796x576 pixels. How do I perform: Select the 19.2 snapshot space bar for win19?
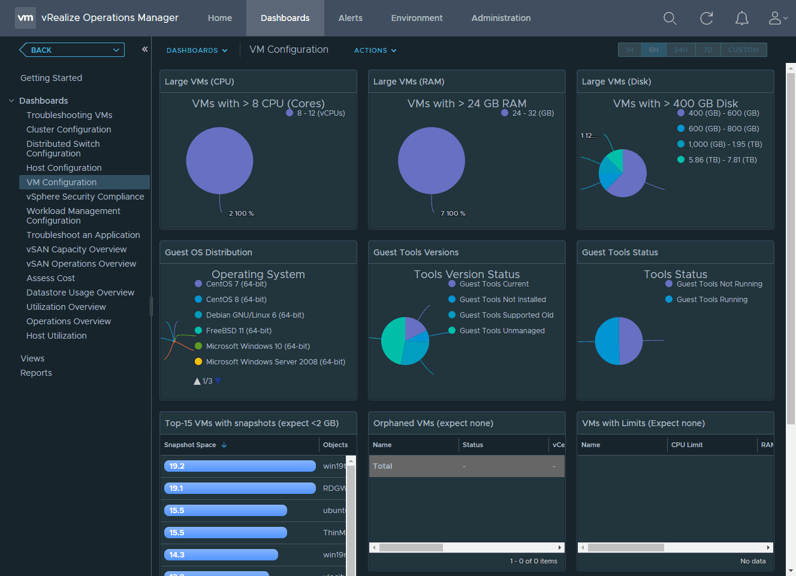(x=239, y=466)
